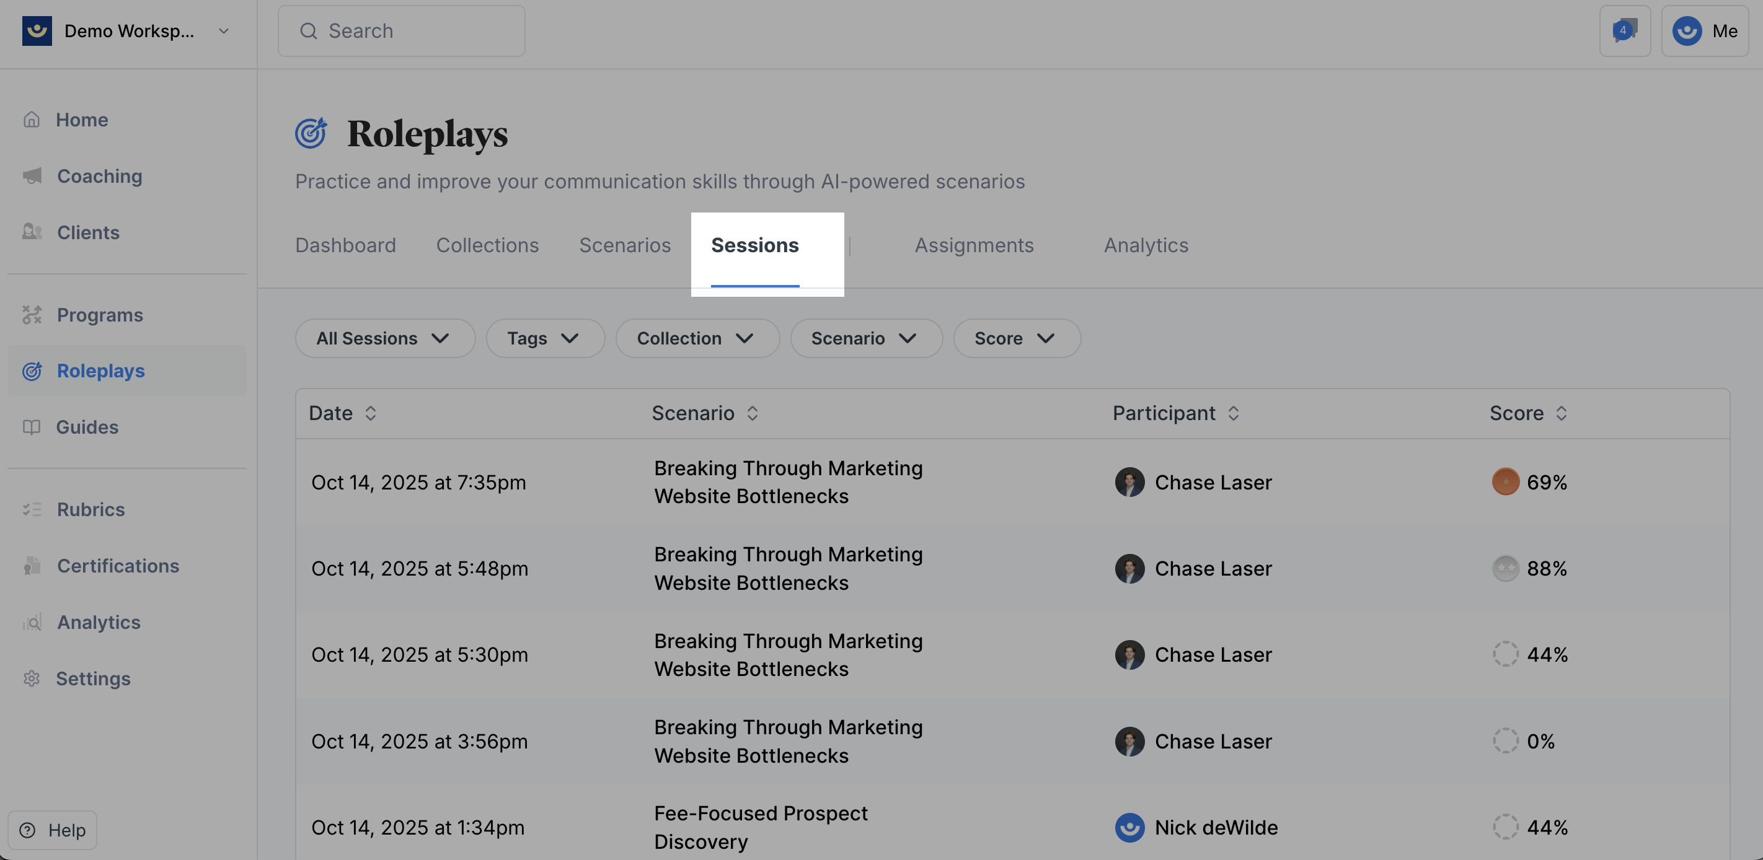Open Clients from the sidebar
The height and width of the screenshot is (860, 1763).
pyautogui.click(x=87, y=232)
